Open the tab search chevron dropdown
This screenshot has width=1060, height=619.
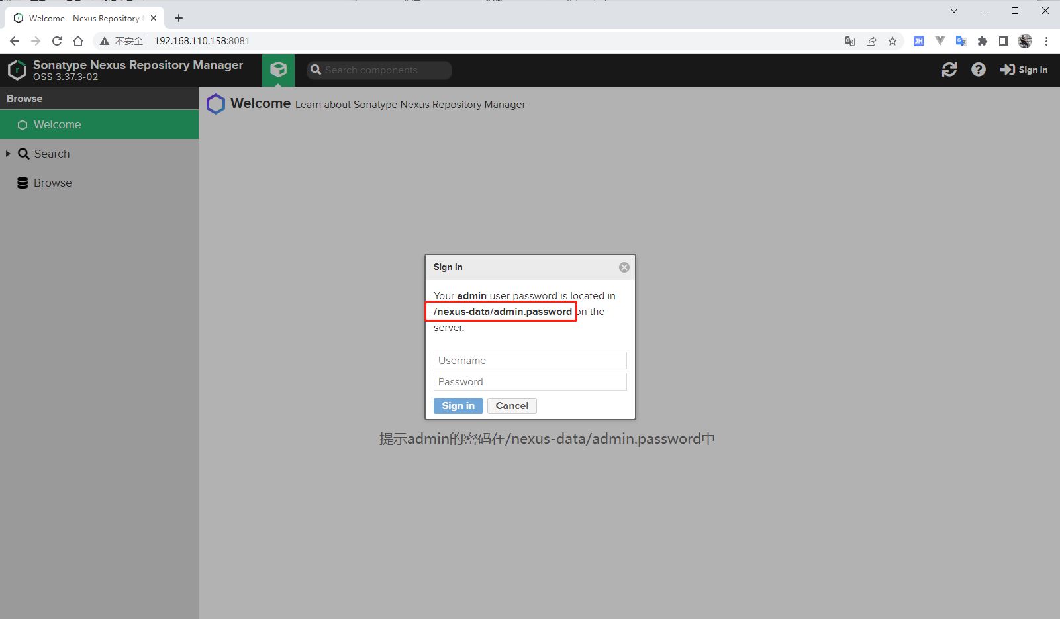click(x=954, y=11)
